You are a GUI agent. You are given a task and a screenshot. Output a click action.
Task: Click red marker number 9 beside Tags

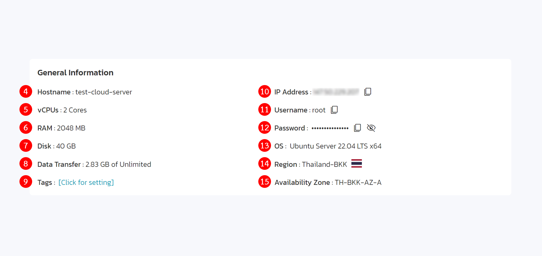[x=26, y=182]
